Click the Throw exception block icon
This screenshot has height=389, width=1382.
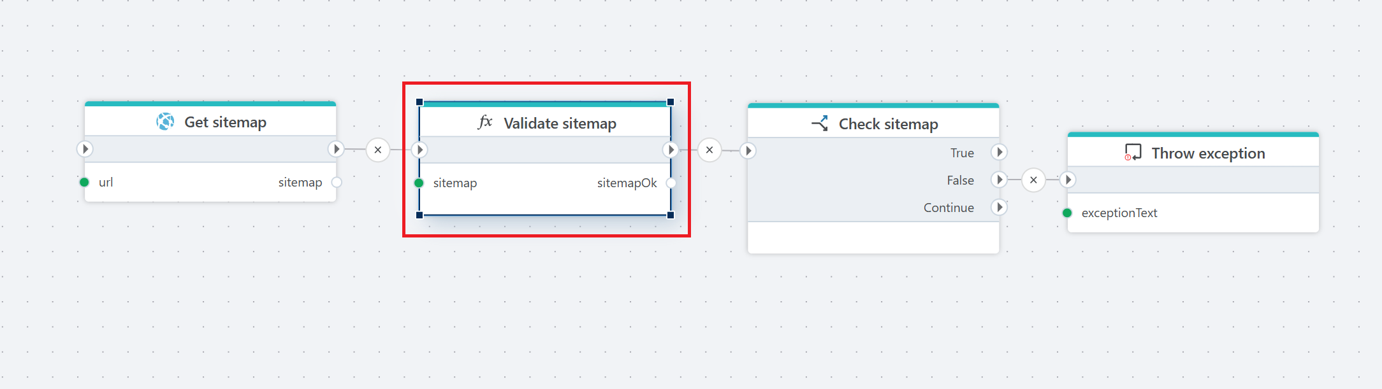pos(1133,153)
